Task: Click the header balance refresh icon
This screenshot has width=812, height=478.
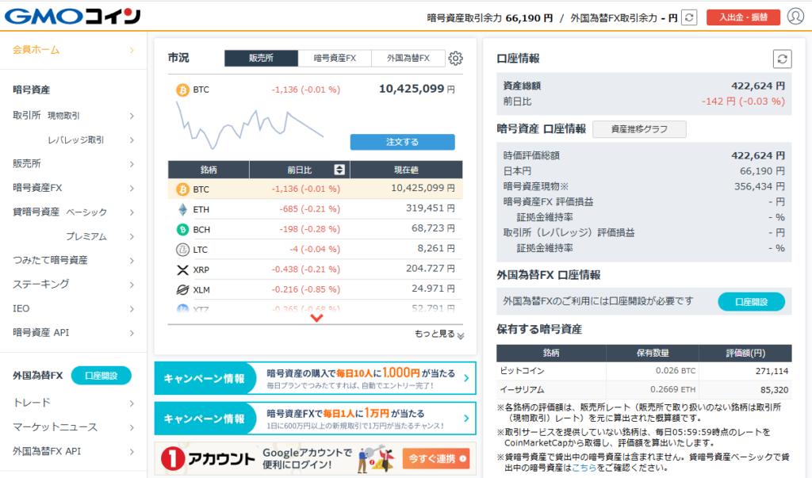Action: (x=690, y=17)
